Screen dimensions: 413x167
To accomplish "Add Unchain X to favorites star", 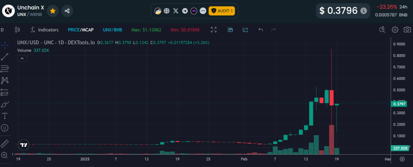I will [x=53, y=11].
